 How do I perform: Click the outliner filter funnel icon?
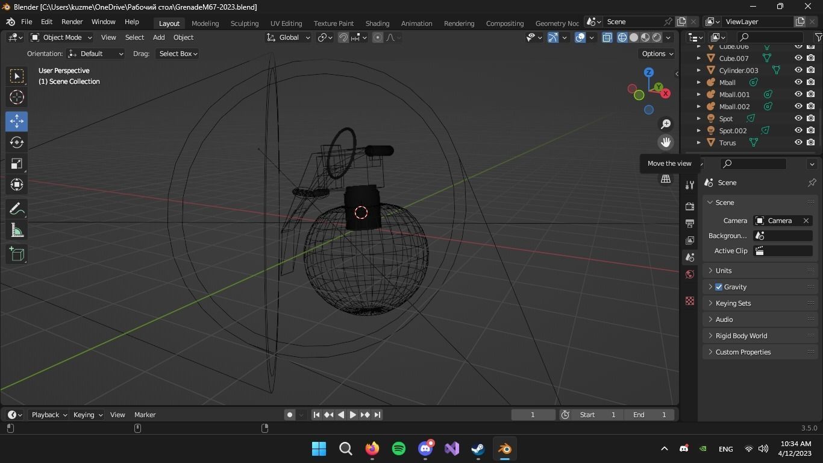pos(818,37)
